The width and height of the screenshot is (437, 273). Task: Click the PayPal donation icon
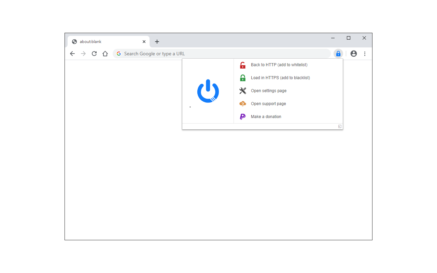pos(242,116)
